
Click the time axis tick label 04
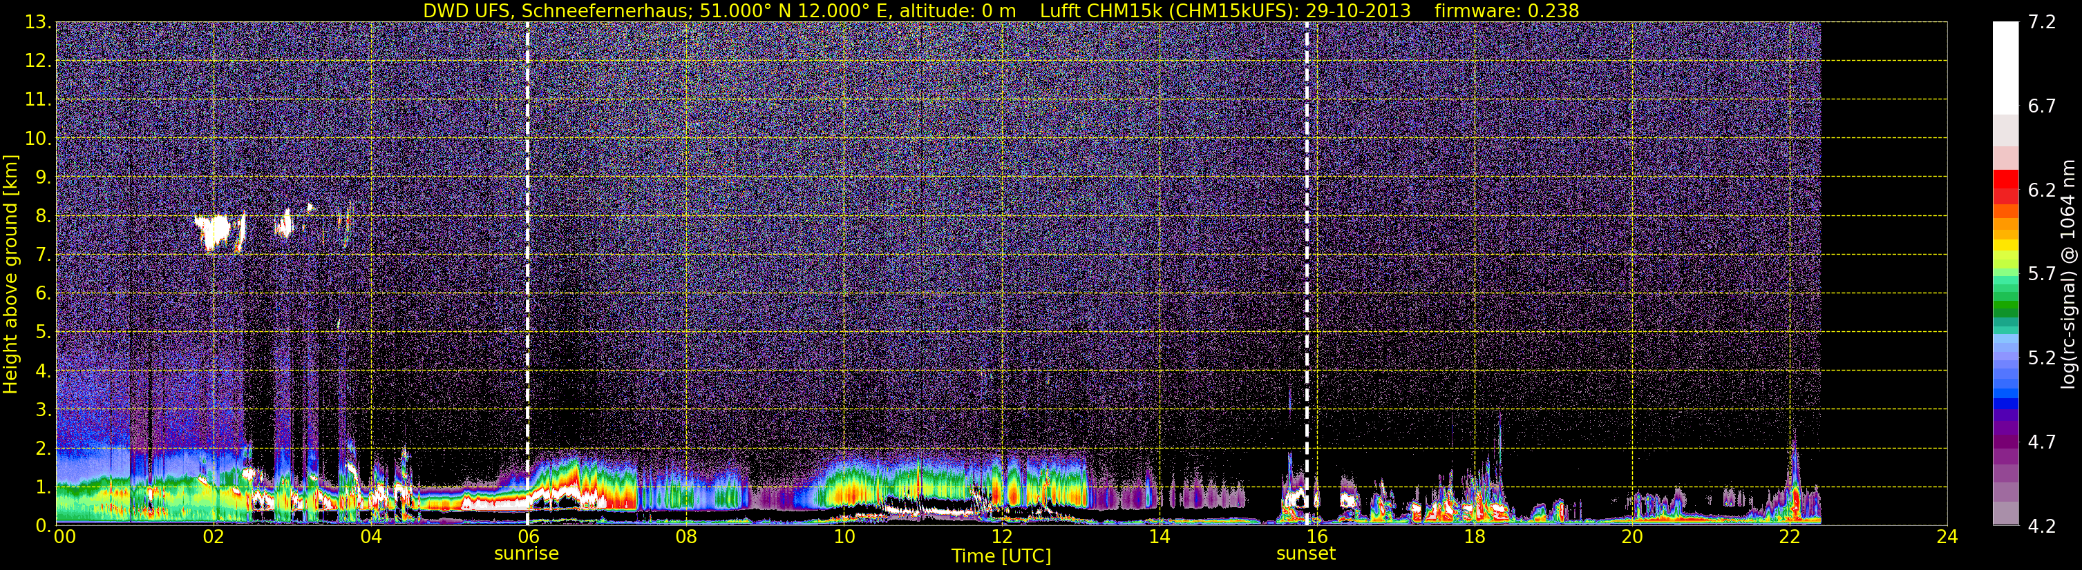click(x=371, y=538)
